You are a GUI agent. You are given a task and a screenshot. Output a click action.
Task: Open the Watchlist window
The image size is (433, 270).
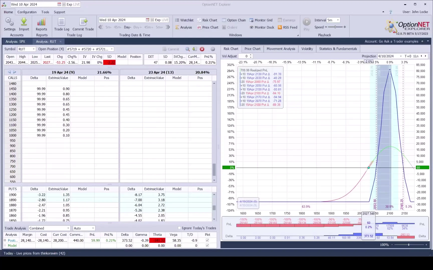point(184,20)
